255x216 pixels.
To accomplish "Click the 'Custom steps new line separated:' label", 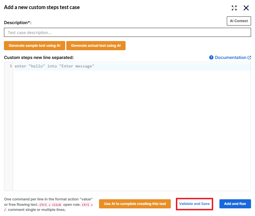I will click(39, 58).
